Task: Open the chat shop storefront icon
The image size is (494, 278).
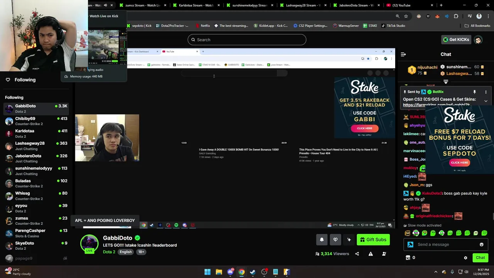Action: pos(408,258)
